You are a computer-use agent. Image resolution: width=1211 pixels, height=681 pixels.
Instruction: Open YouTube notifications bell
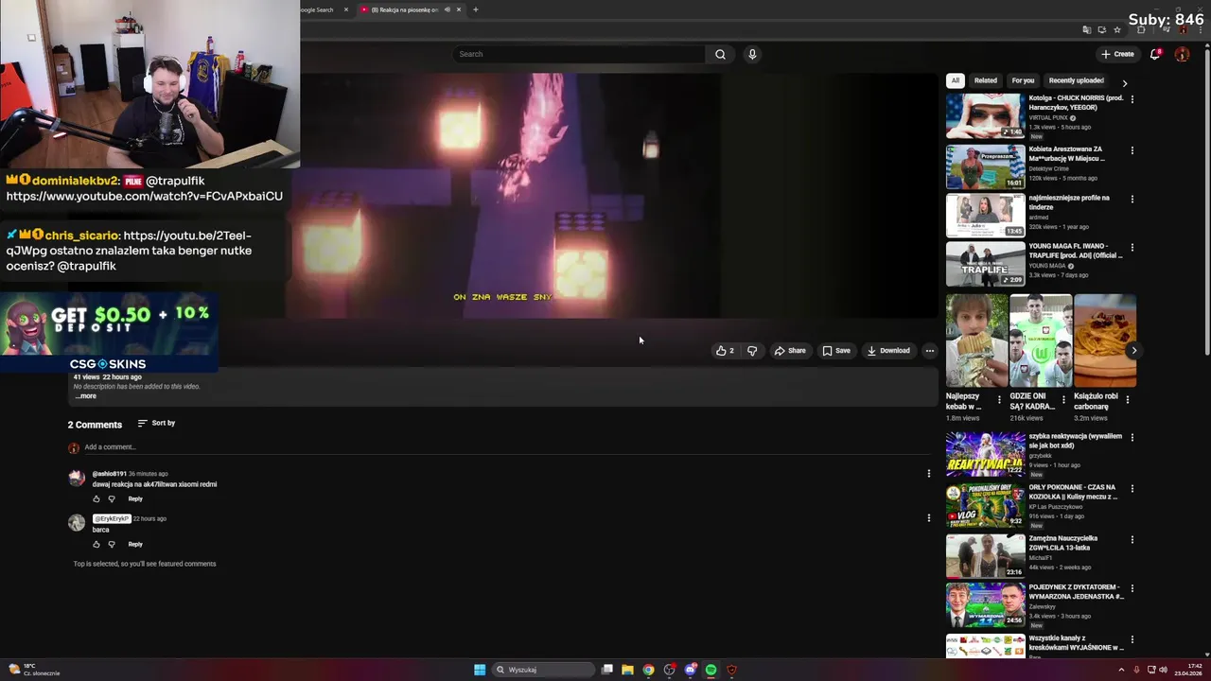coord(1155,54)
